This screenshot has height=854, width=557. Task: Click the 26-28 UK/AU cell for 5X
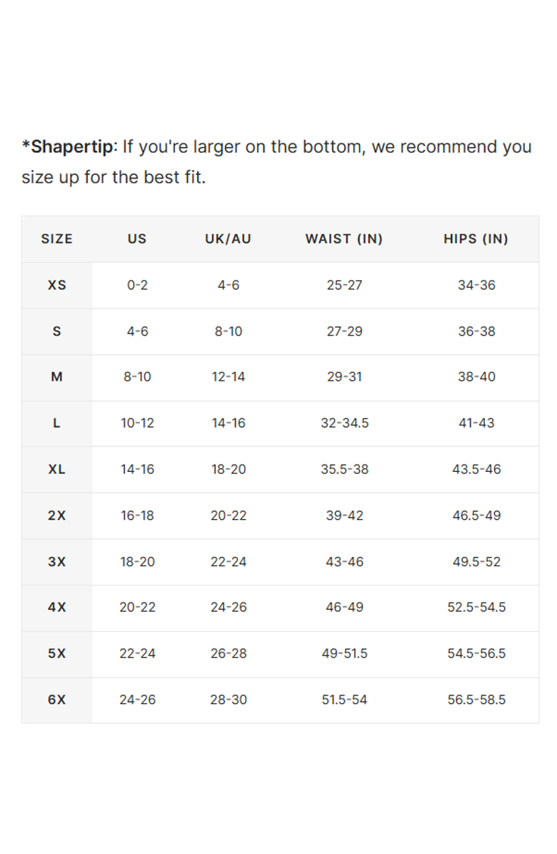click(x=229, y=653)
